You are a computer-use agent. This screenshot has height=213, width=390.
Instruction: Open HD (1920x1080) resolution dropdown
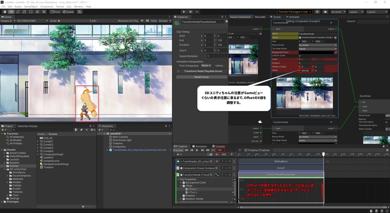pos(32,21)
